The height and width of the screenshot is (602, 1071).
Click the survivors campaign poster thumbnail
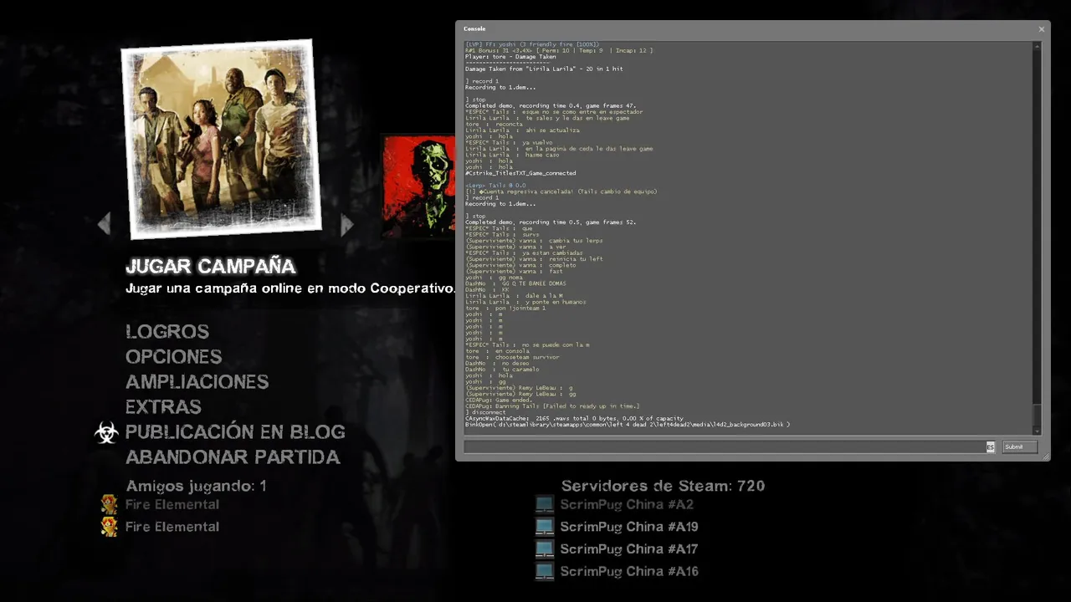[x=222, y=139]
